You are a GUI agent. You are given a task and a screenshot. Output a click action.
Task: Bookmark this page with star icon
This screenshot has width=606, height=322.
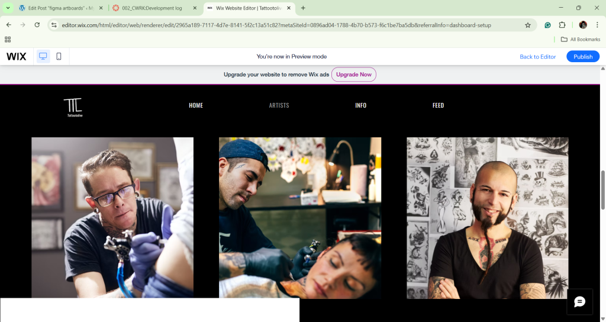click(527, 25)
